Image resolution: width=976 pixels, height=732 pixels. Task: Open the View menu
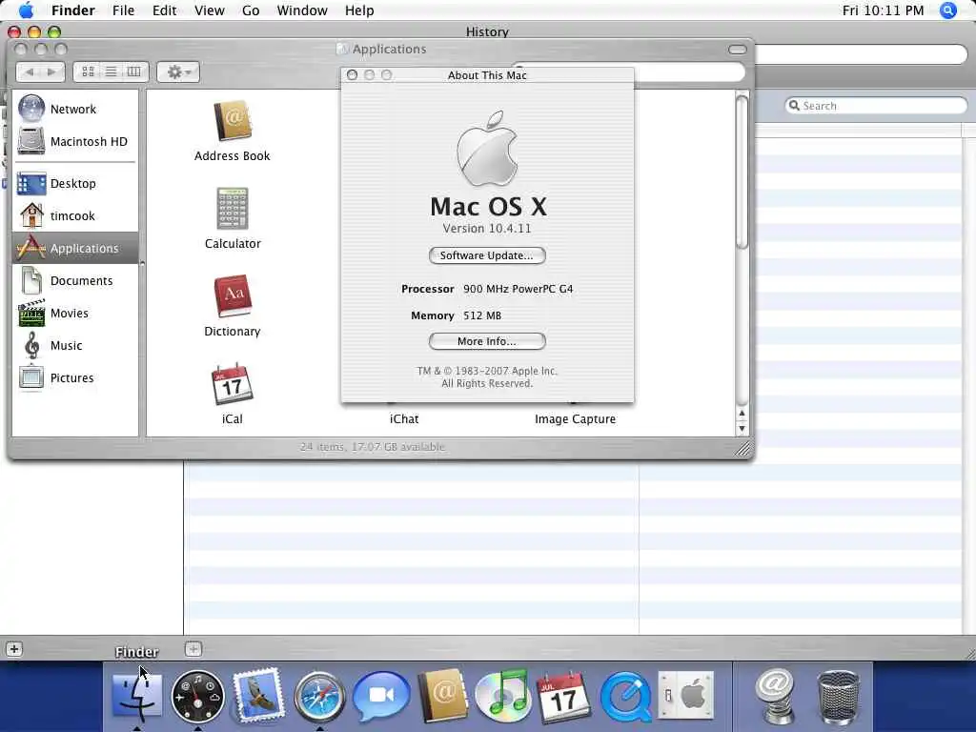pos(209,10)
